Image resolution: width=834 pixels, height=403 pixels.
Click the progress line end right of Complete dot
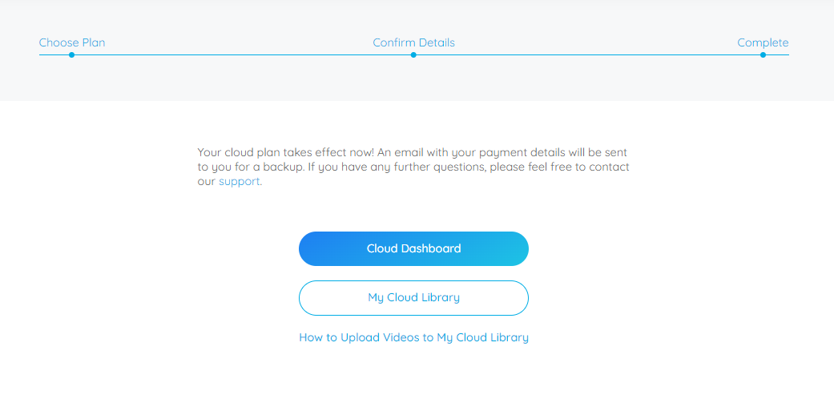[x=778, y=54]
